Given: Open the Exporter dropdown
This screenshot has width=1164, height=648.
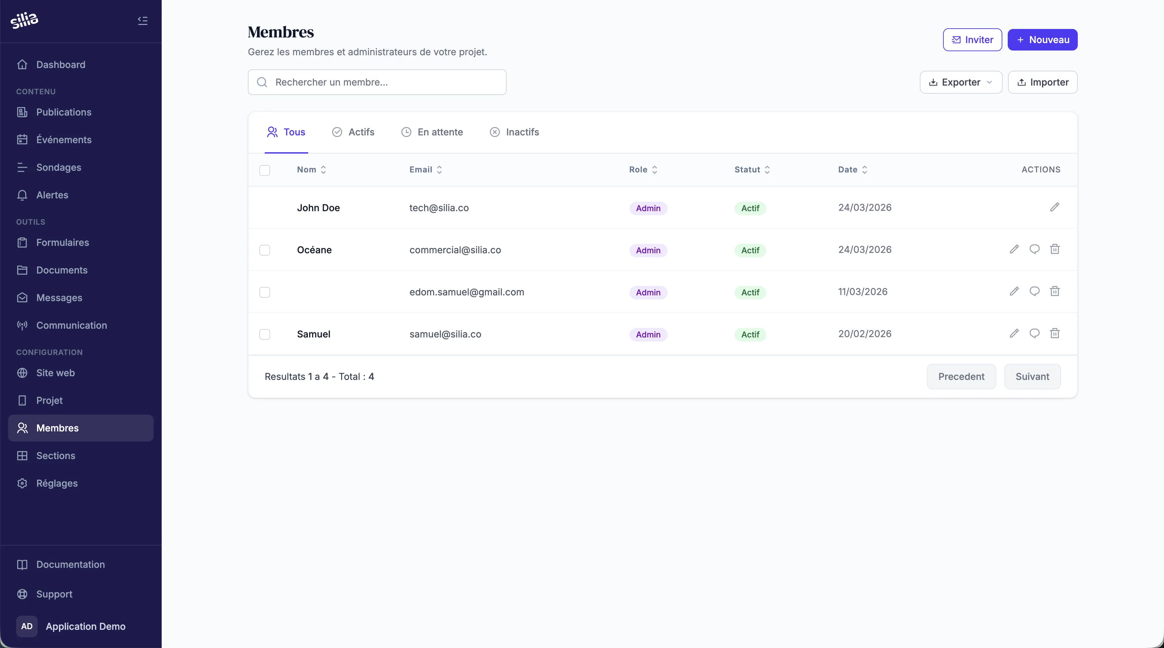Looking at the screenshot, I should click(x=961, y=82).
